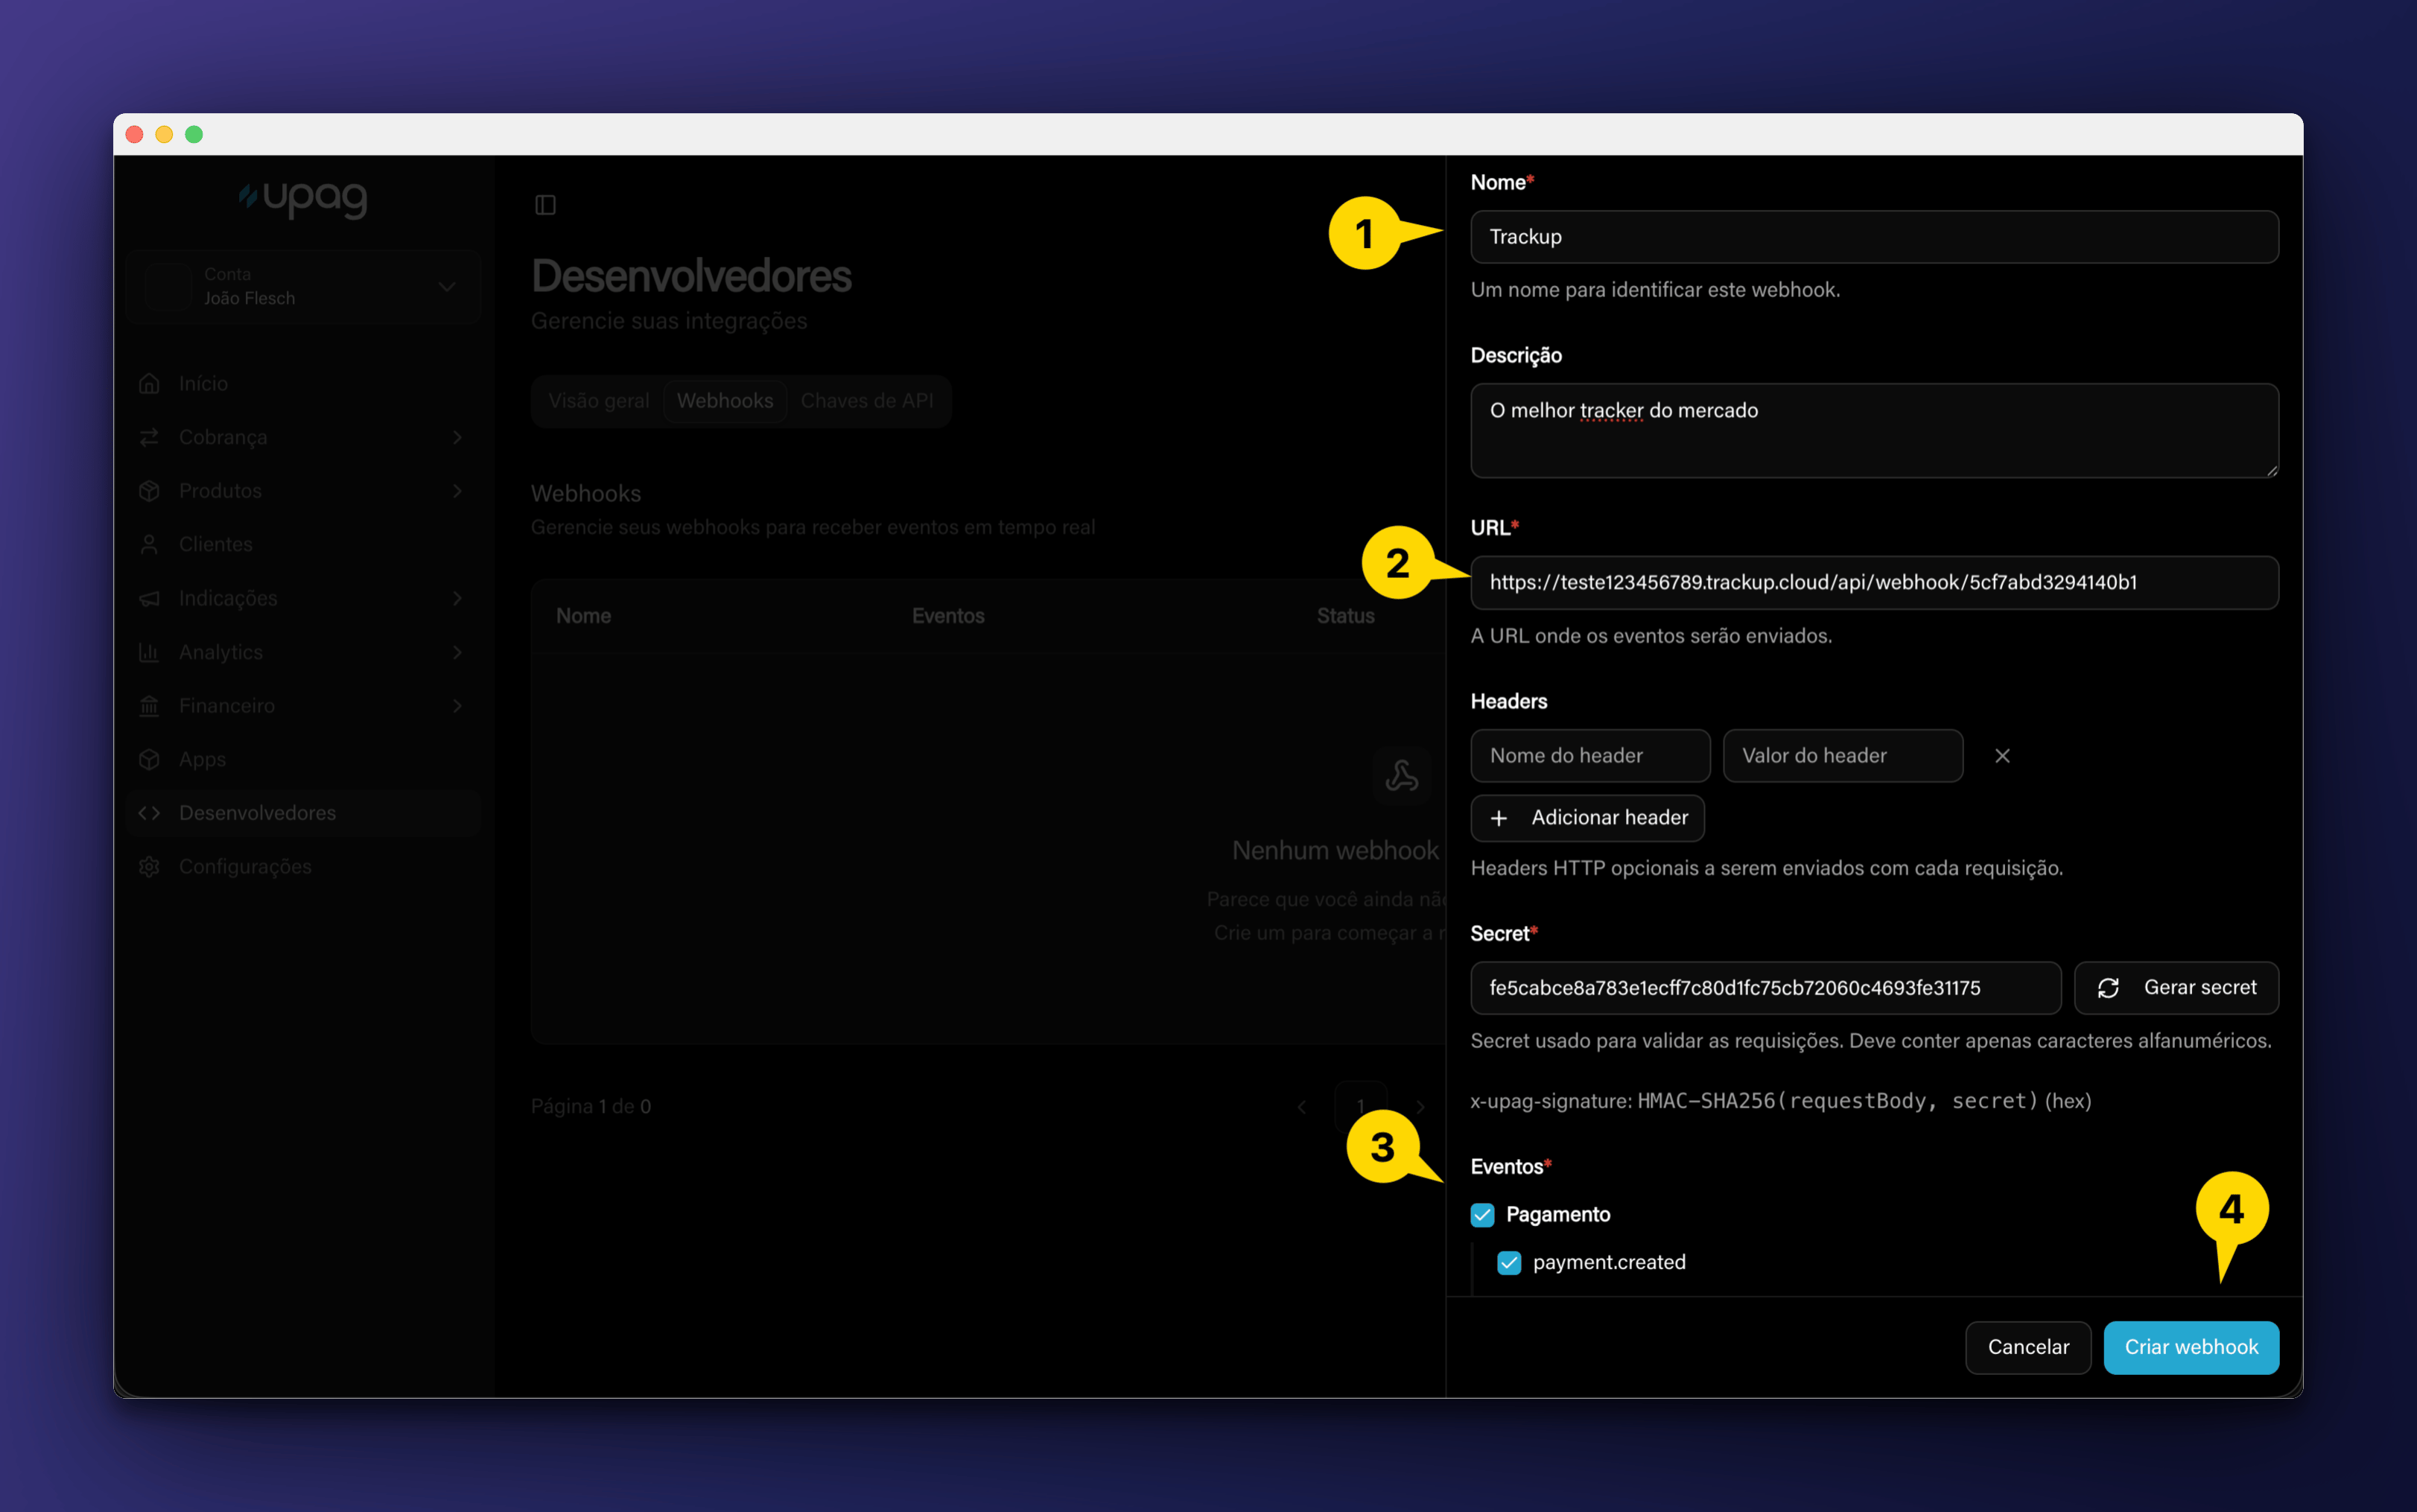Select the Indicações megaphone icon
The image size is (2417, 1512).
149,598
